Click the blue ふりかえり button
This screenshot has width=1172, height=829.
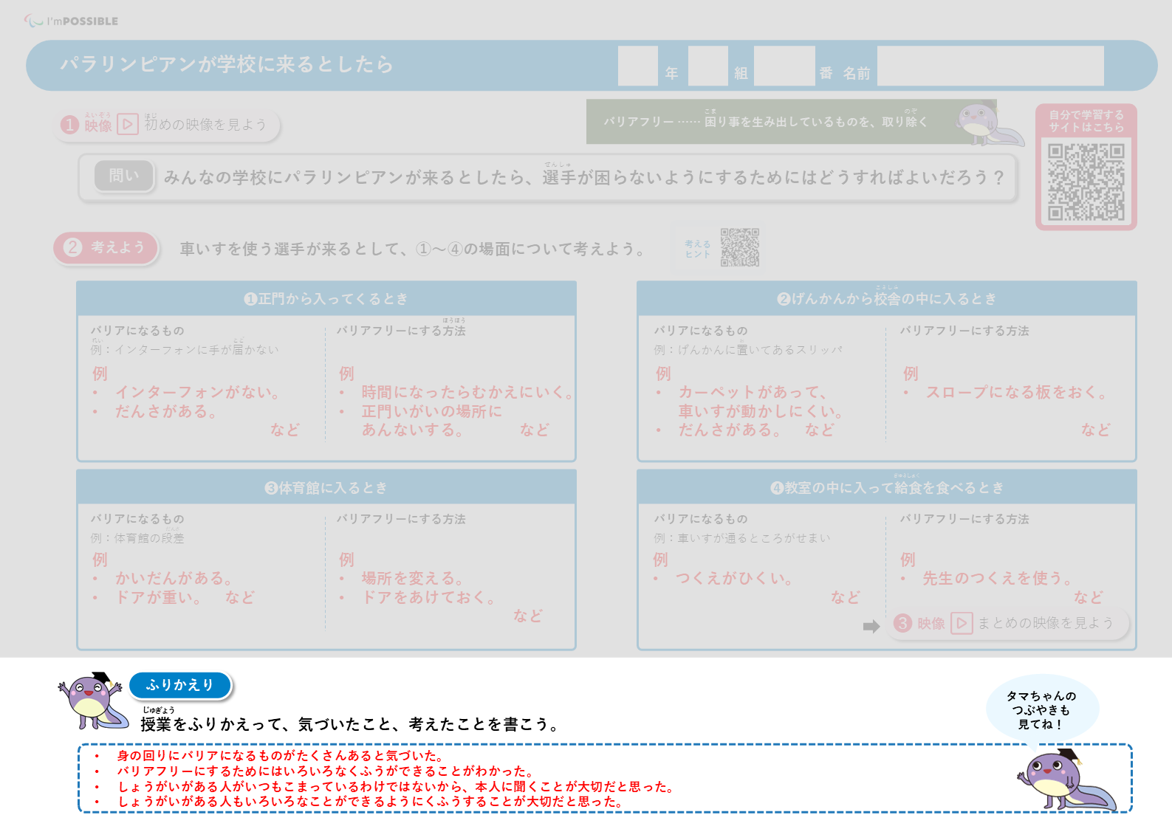180,685
